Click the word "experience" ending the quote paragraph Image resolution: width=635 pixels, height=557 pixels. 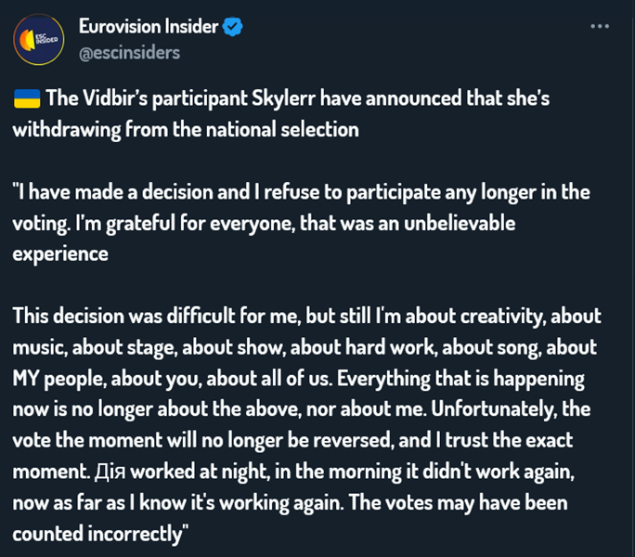click(60, 253)
